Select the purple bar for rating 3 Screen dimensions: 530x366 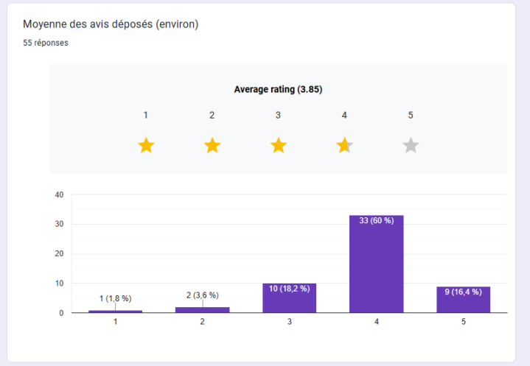[289, 299]
